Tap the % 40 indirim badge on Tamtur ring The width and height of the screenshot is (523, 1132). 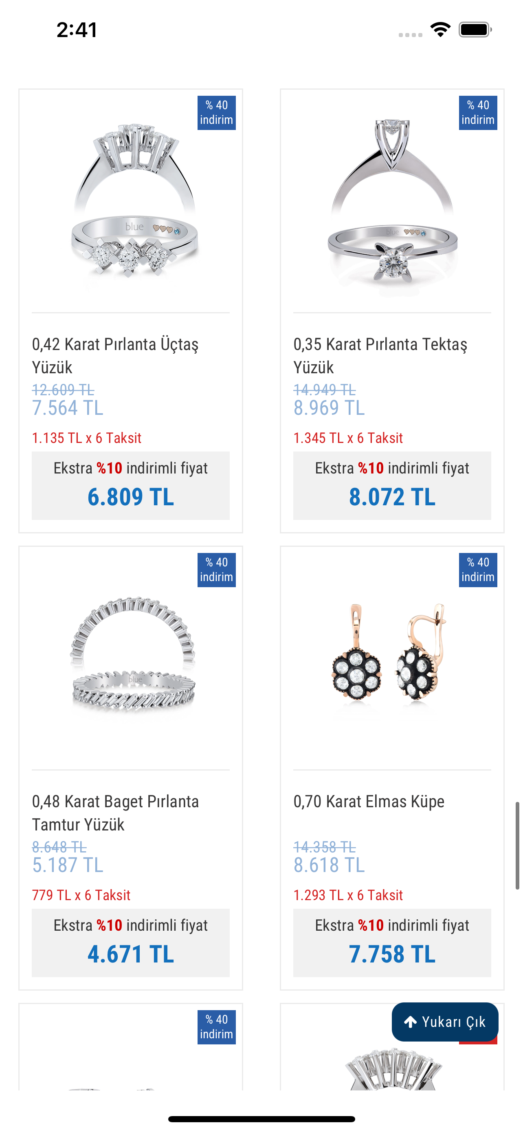(216, 570)
